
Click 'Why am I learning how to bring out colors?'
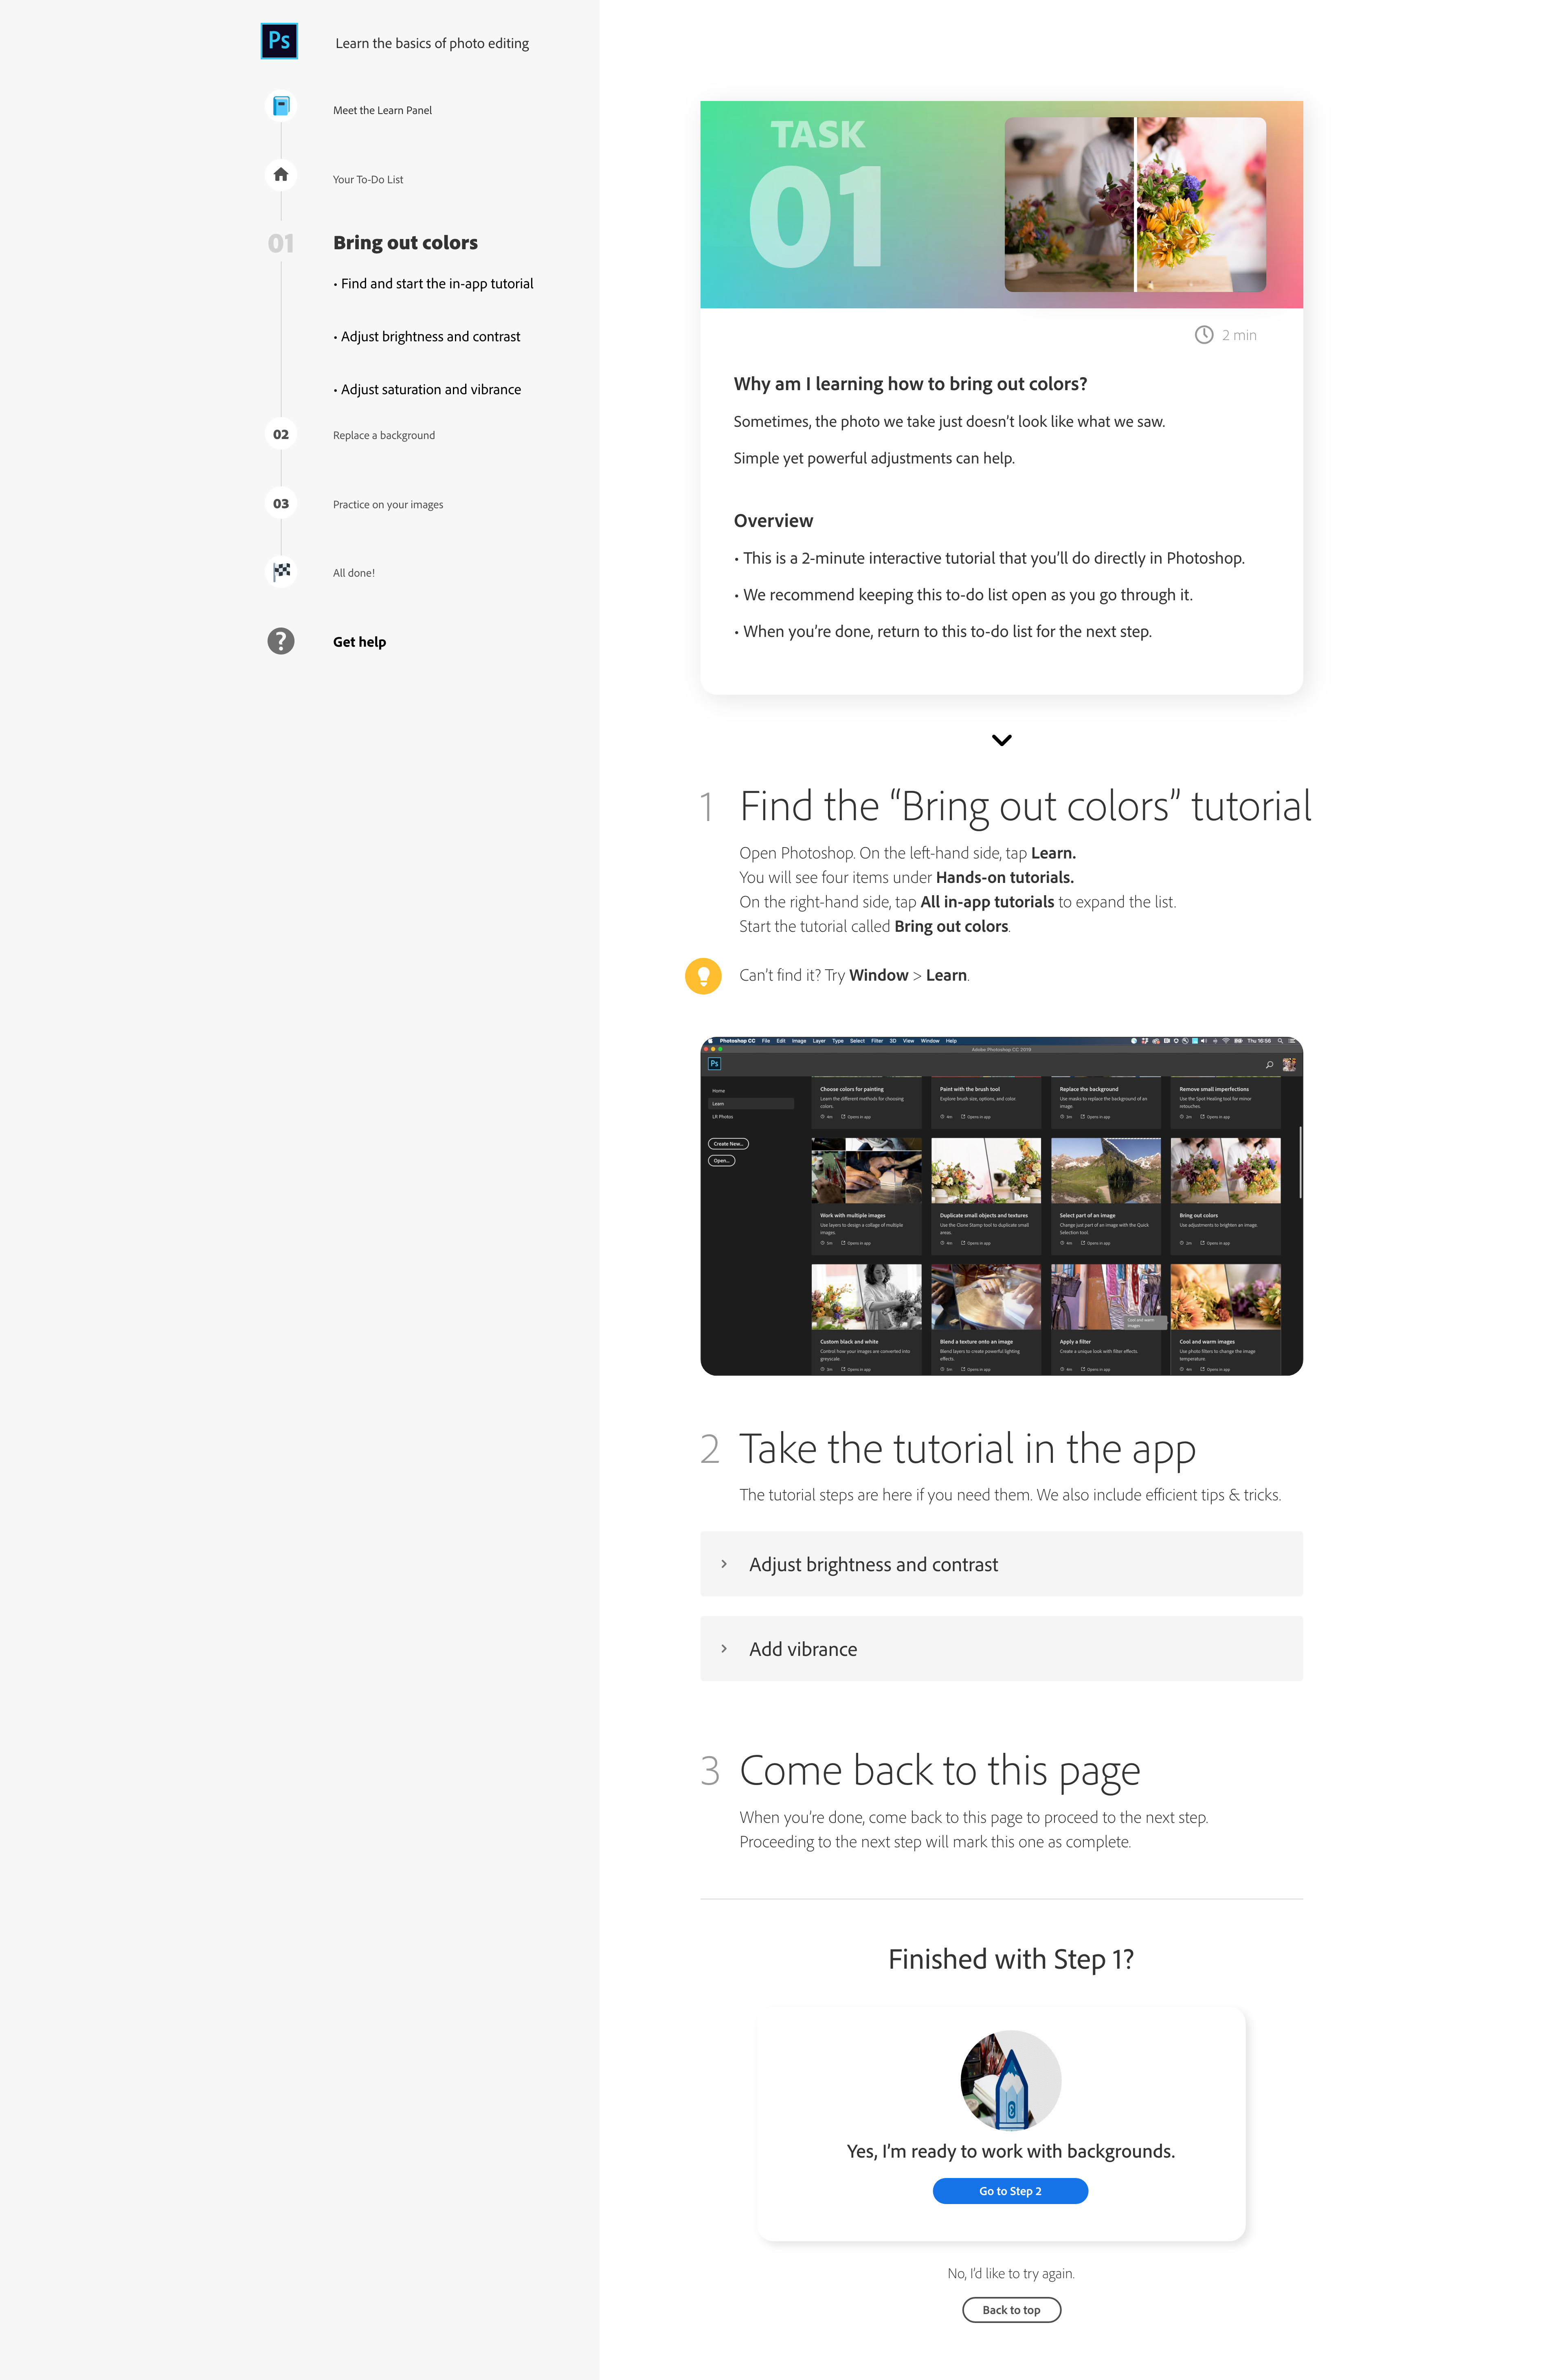tap(910, 384)
